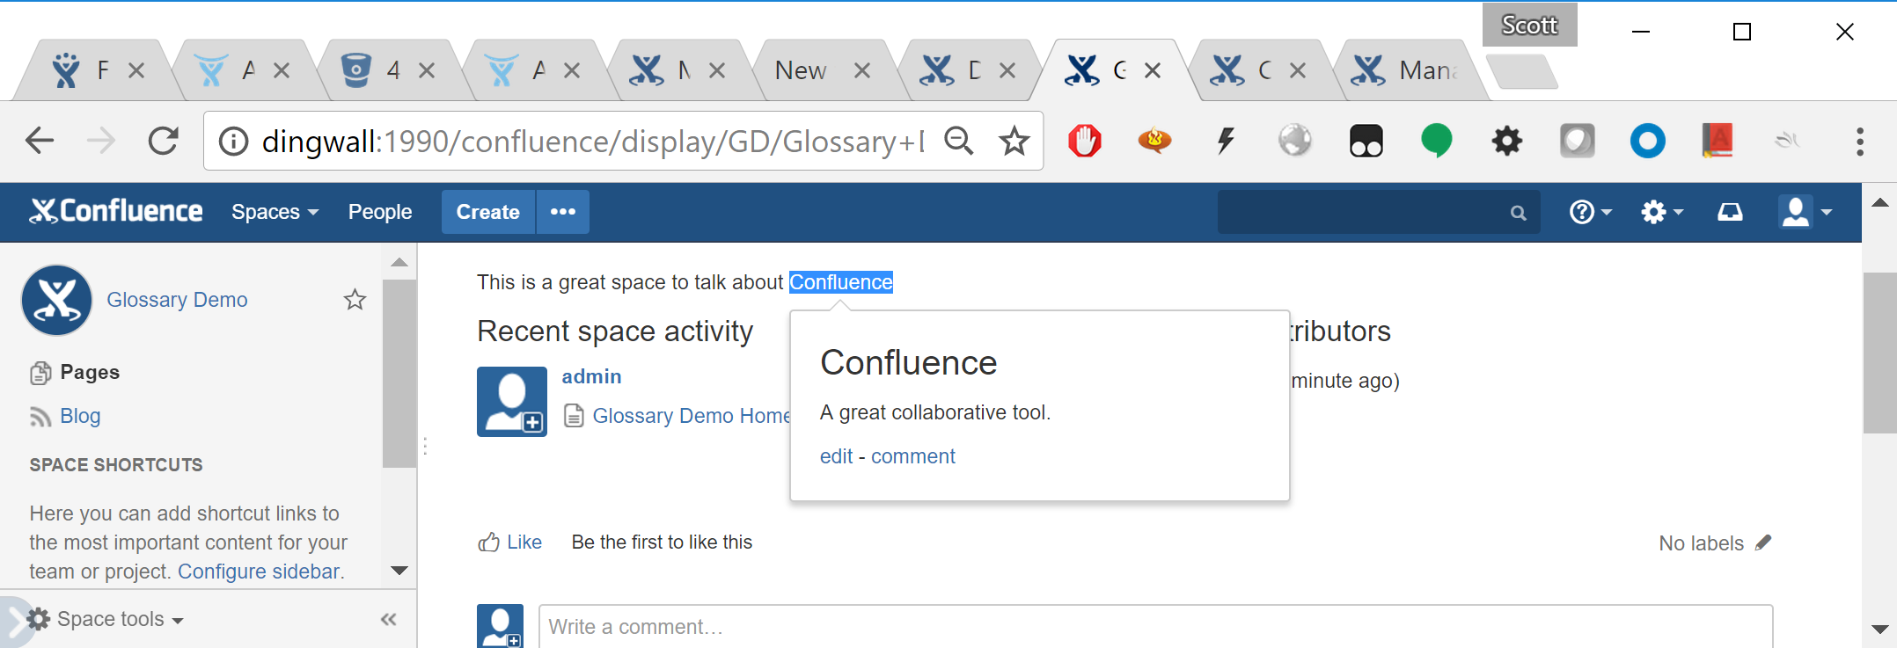
Task: Click the Confluence search field
Action: coord(1379,212)
